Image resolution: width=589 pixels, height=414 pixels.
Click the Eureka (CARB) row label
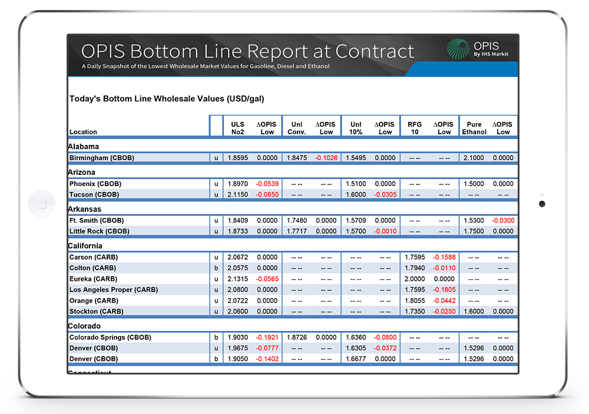click(x=94, y=279)
